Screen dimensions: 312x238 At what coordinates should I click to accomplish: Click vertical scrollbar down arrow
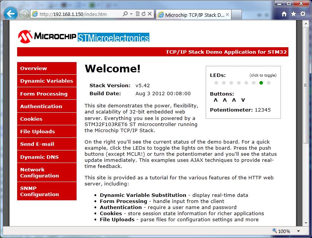(306, 223)
